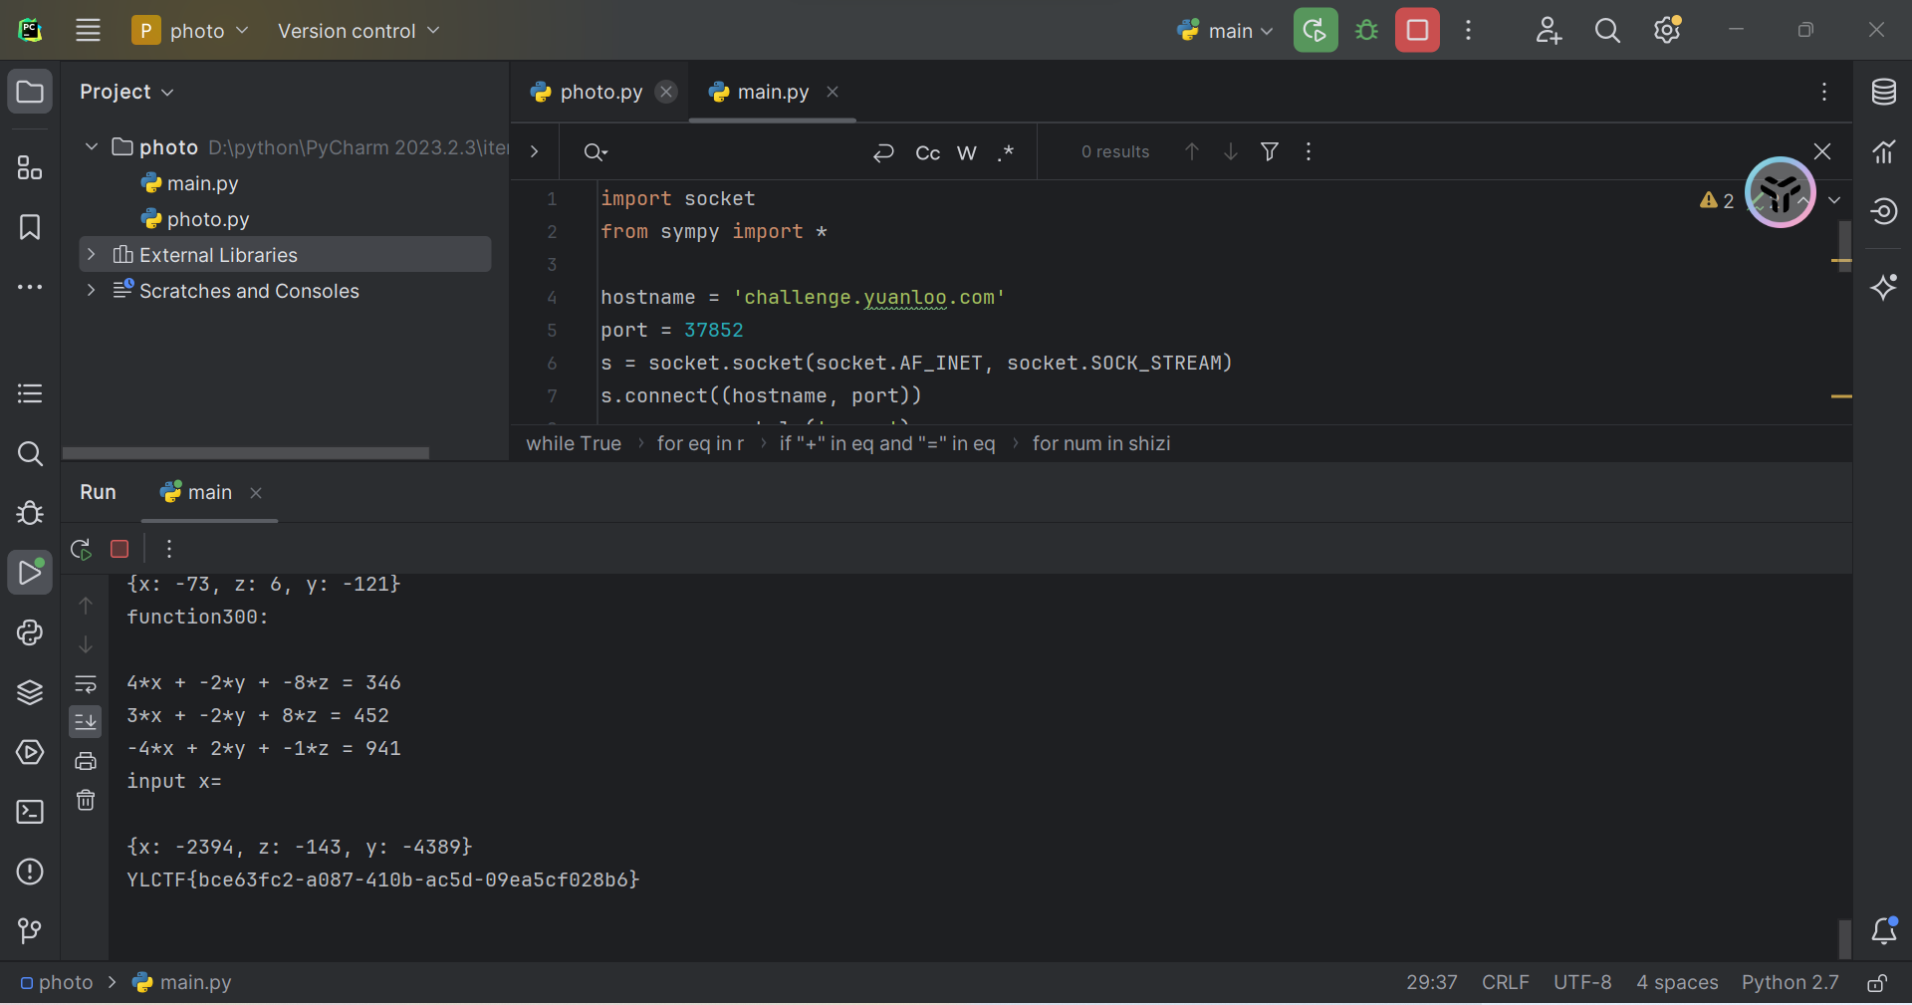Screen dimensions: 1912x1005
Task: Open photo.py in the project tree
Action: click(208, 219)
